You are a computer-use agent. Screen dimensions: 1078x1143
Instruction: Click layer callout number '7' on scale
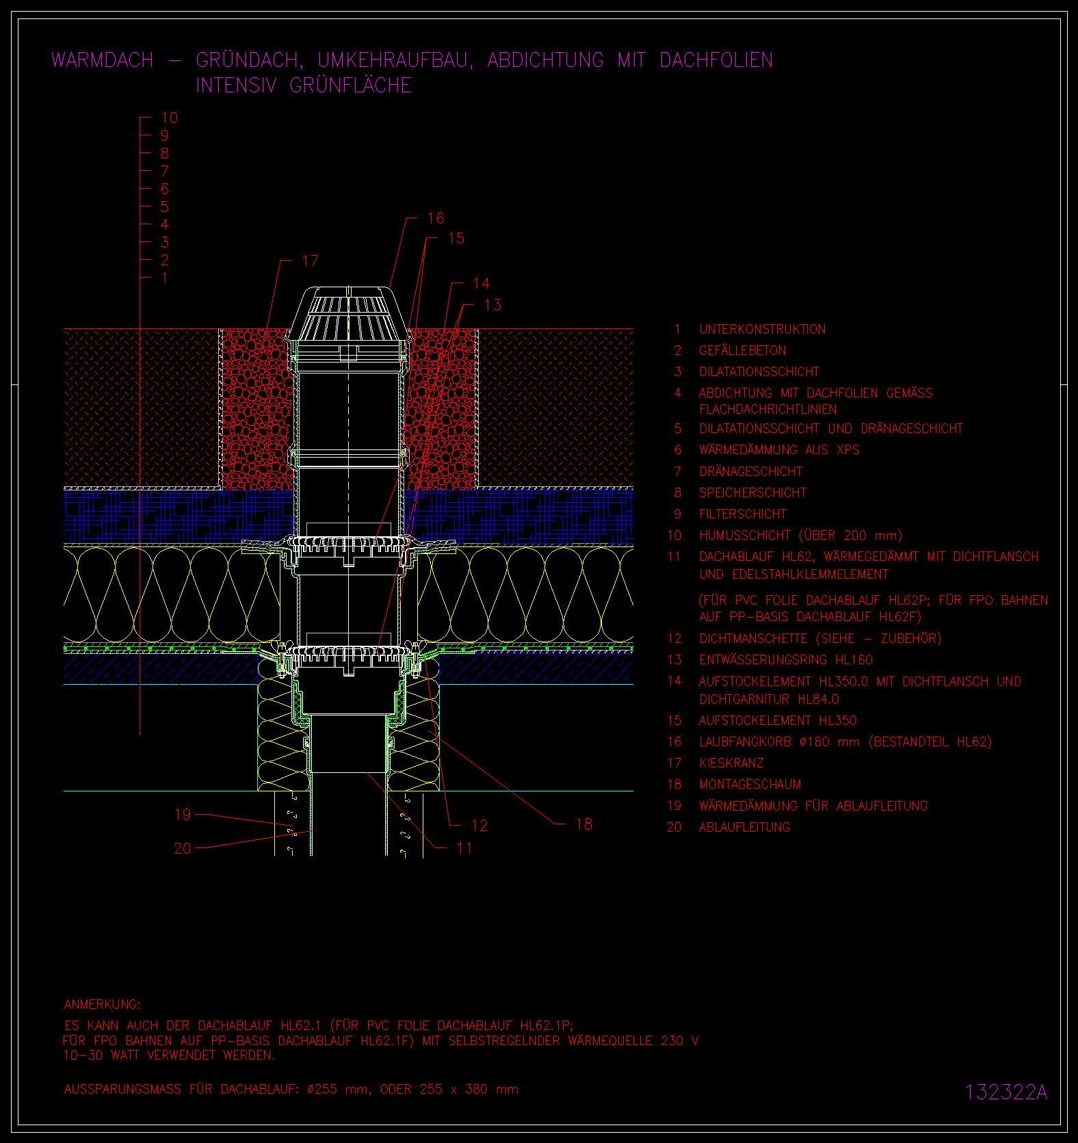click(x=165, y=171)
